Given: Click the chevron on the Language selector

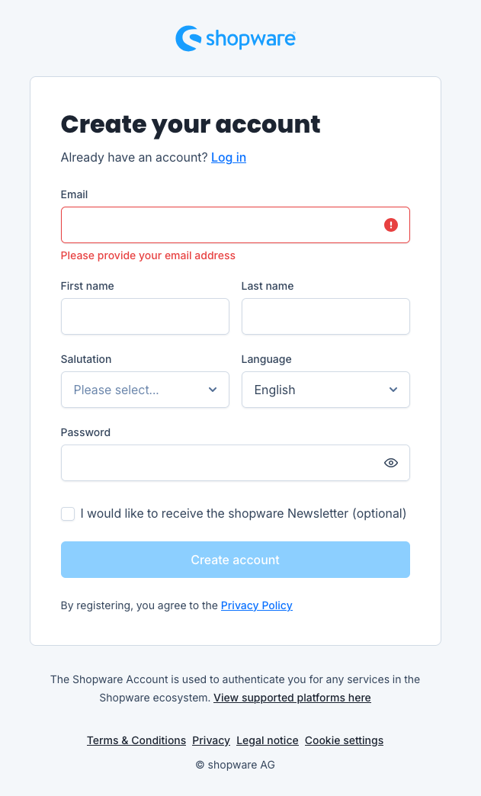Looking at the screenshot, I should 393,389.
